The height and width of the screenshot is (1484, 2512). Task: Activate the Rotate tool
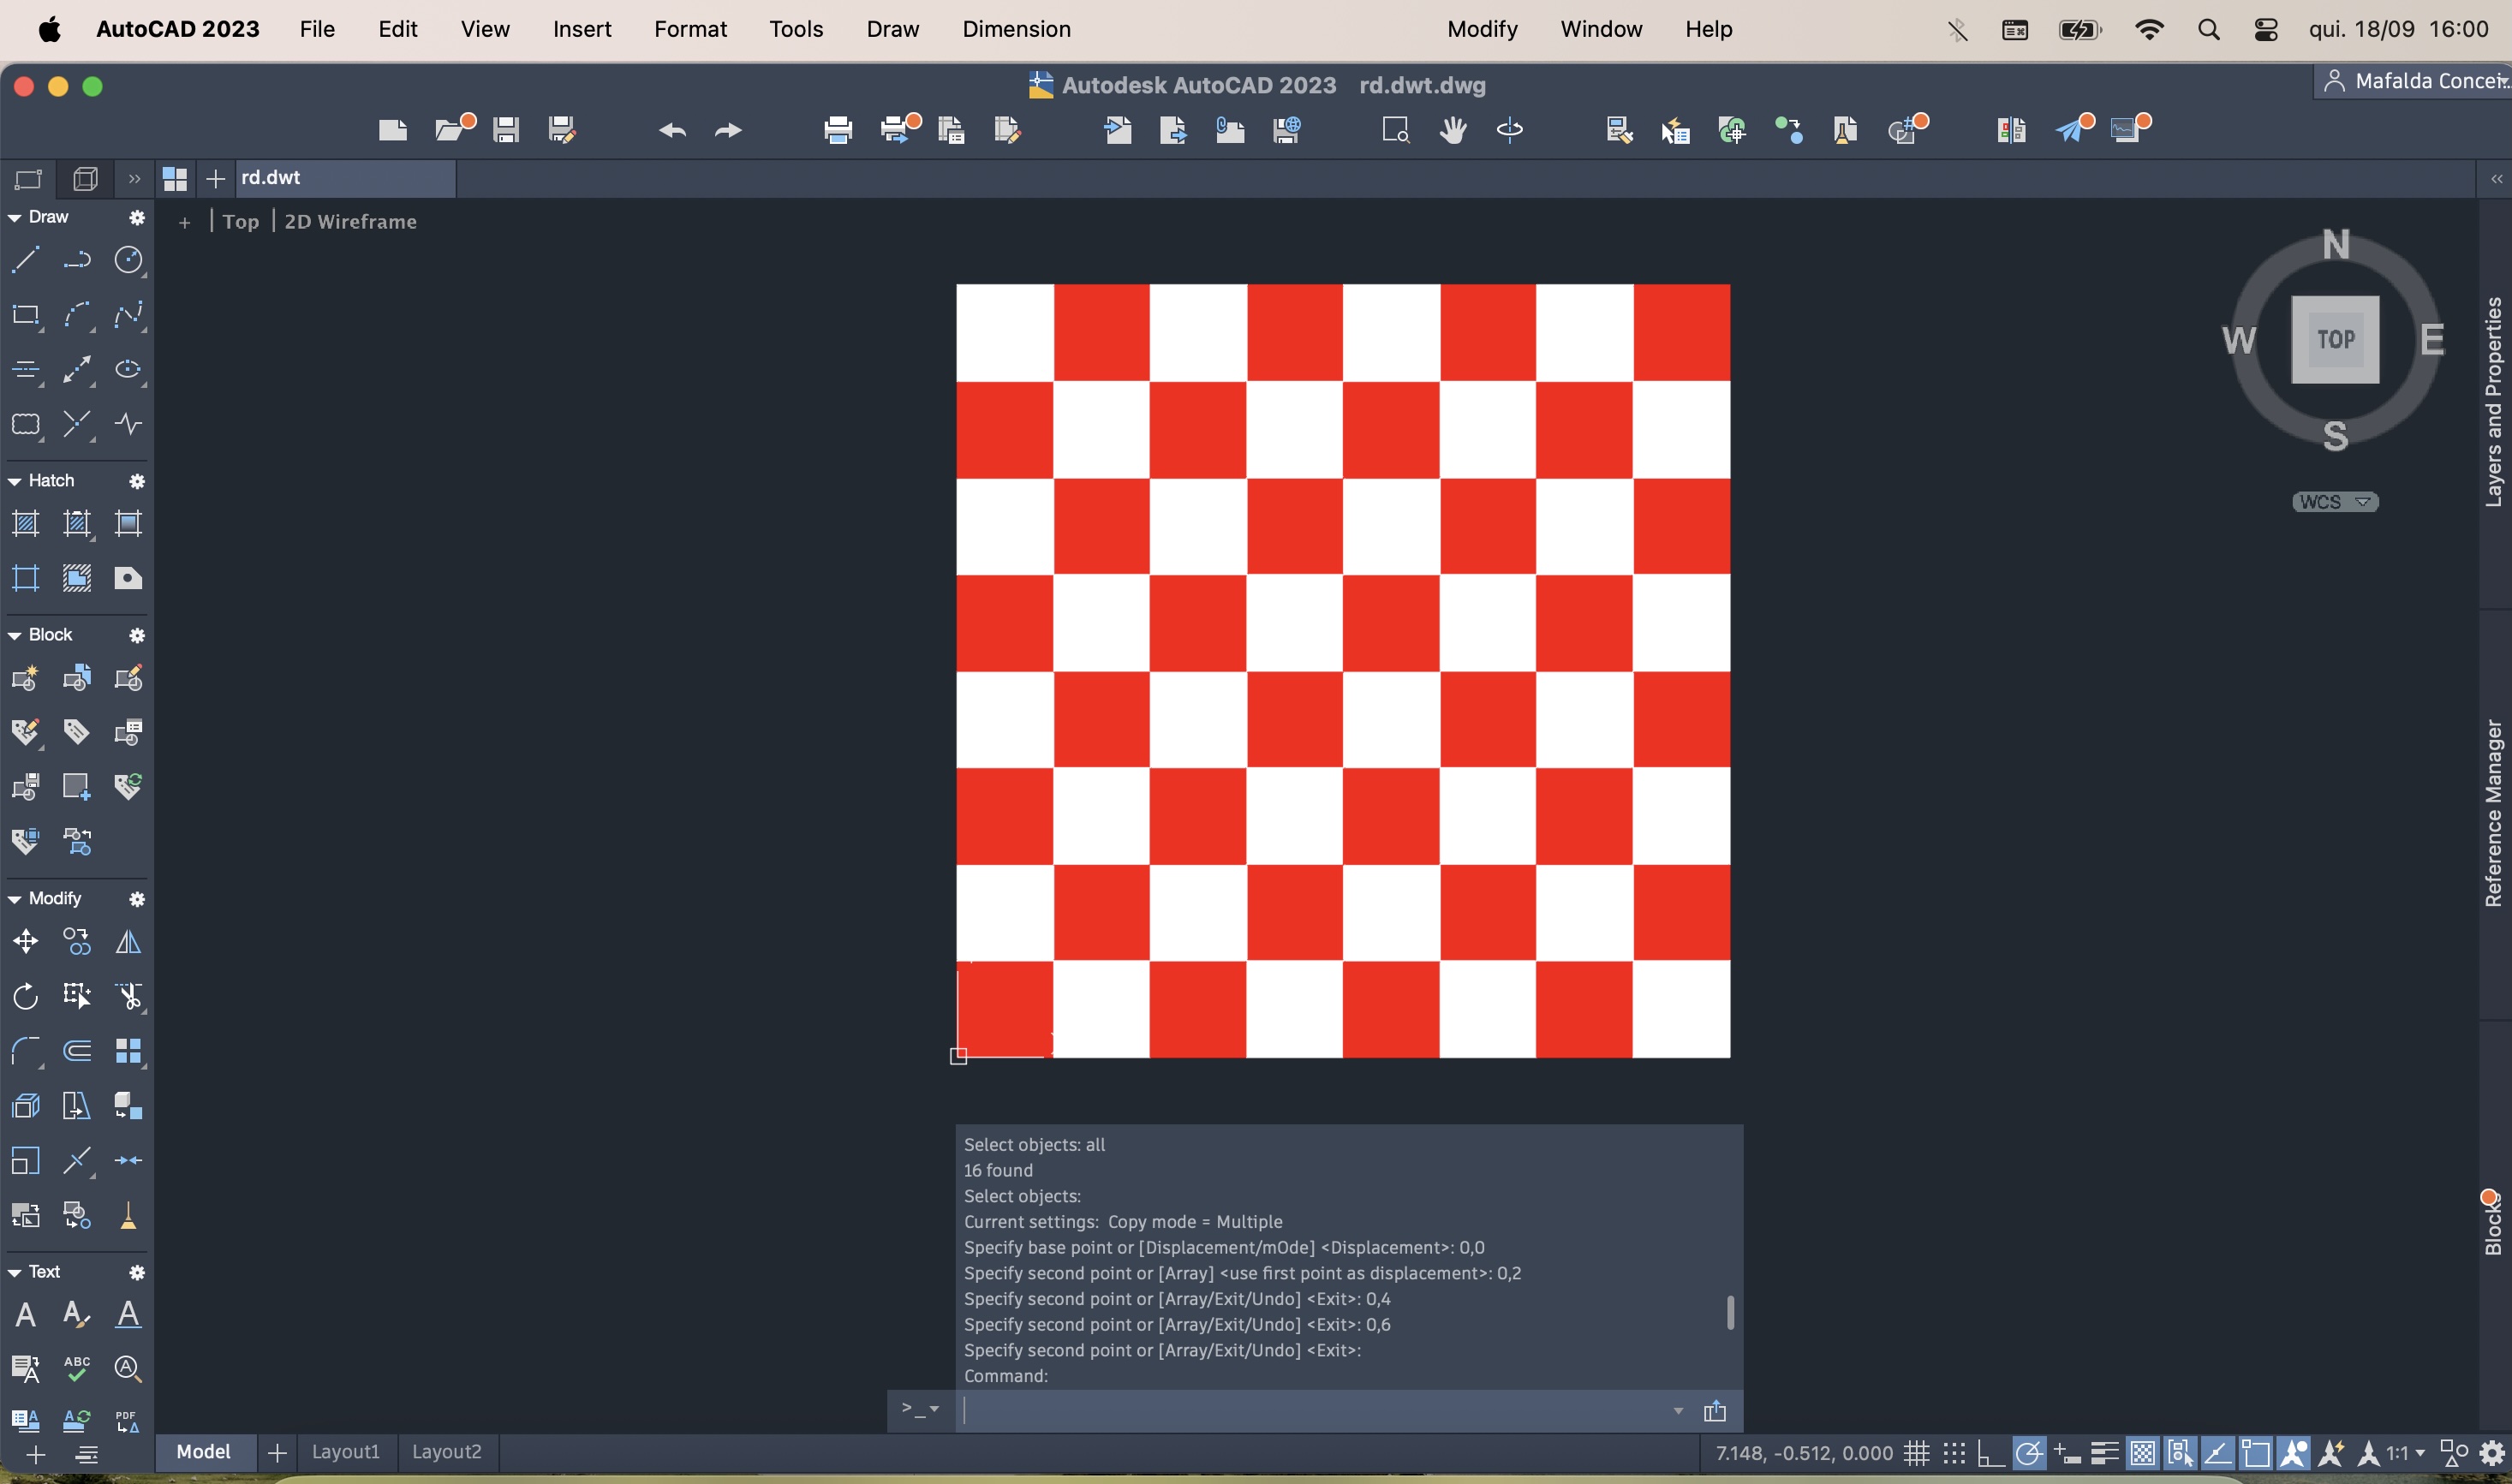click(x=25, y=996)
